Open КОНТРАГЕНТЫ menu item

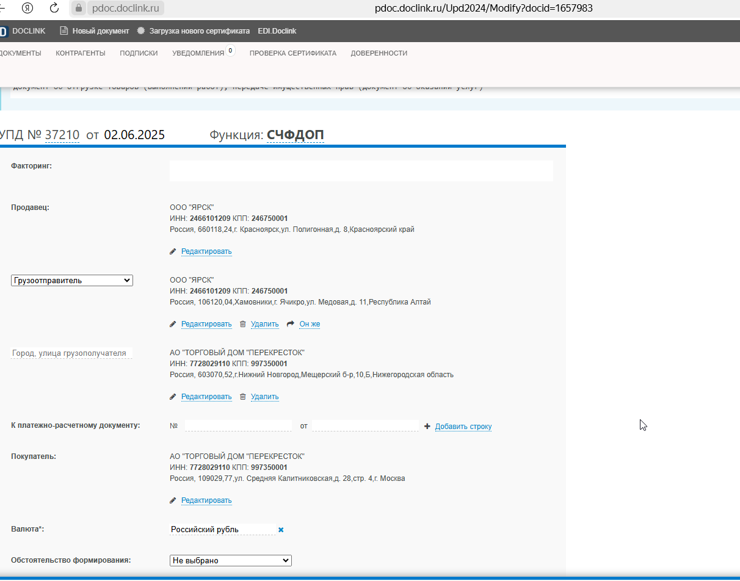81,53
